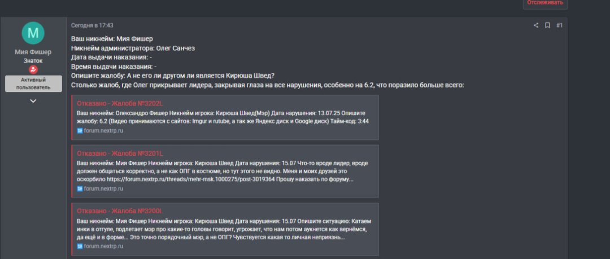
Task: Click forum favicon in №3202L preview
Action: (x=80, y=130)
